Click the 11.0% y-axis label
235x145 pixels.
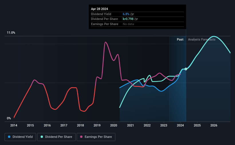click(x=11, y=33)
